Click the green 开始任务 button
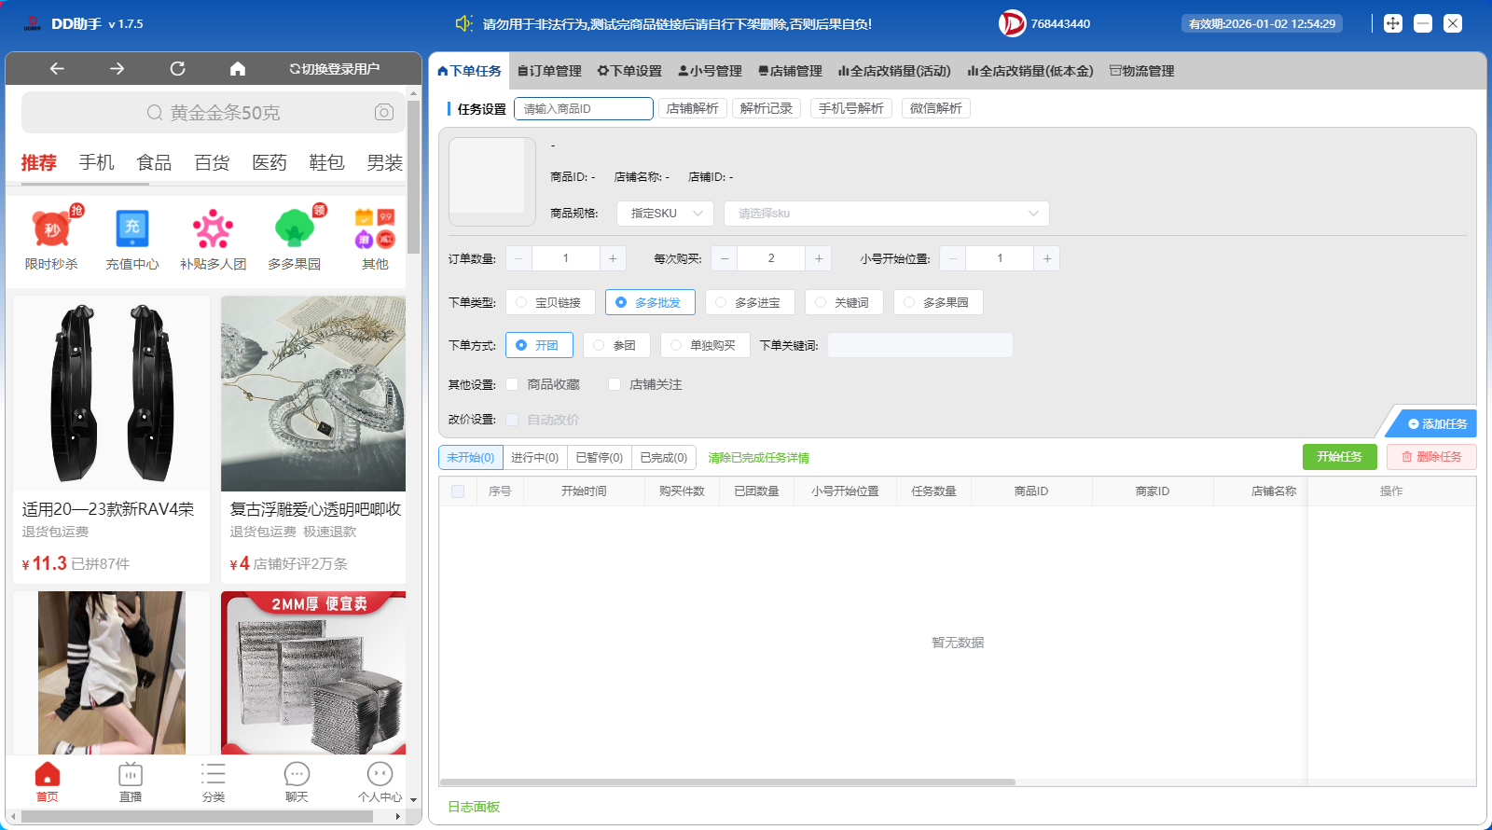Screen dimensions: 1492x830 pos(1339,457)
